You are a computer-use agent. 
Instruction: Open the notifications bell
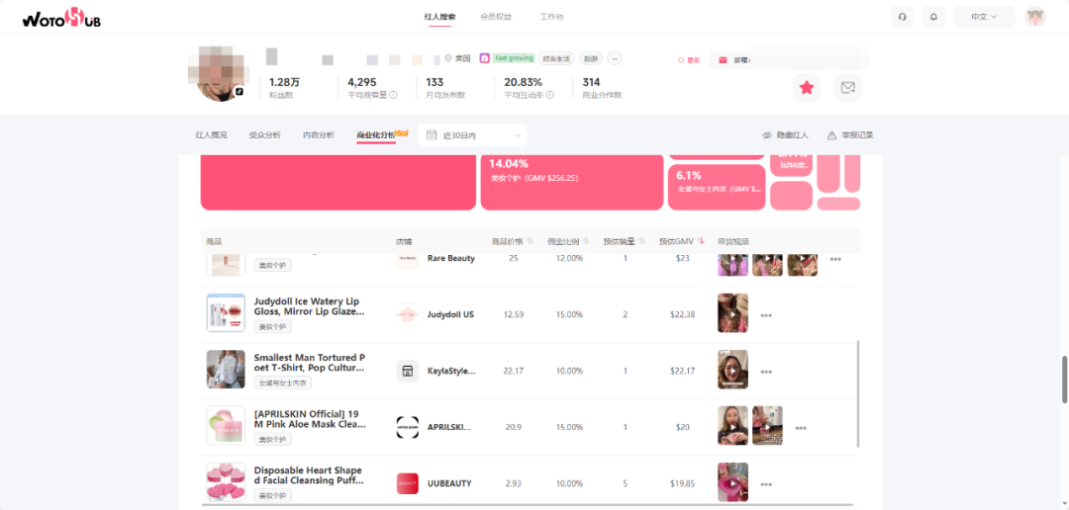coord(933,17)
